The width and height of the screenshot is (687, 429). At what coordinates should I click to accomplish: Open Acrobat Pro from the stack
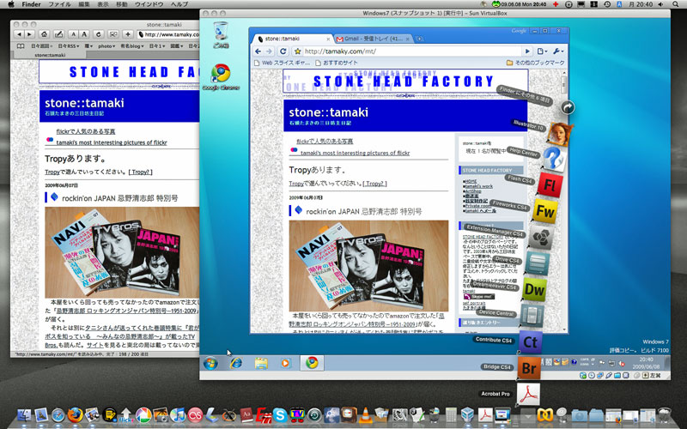(x=532, y=396)
